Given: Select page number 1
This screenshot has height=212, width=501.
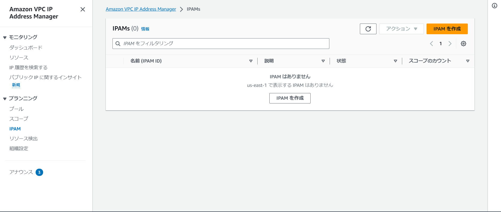Looking at the screenshot, I should click(x=440, y=44).
